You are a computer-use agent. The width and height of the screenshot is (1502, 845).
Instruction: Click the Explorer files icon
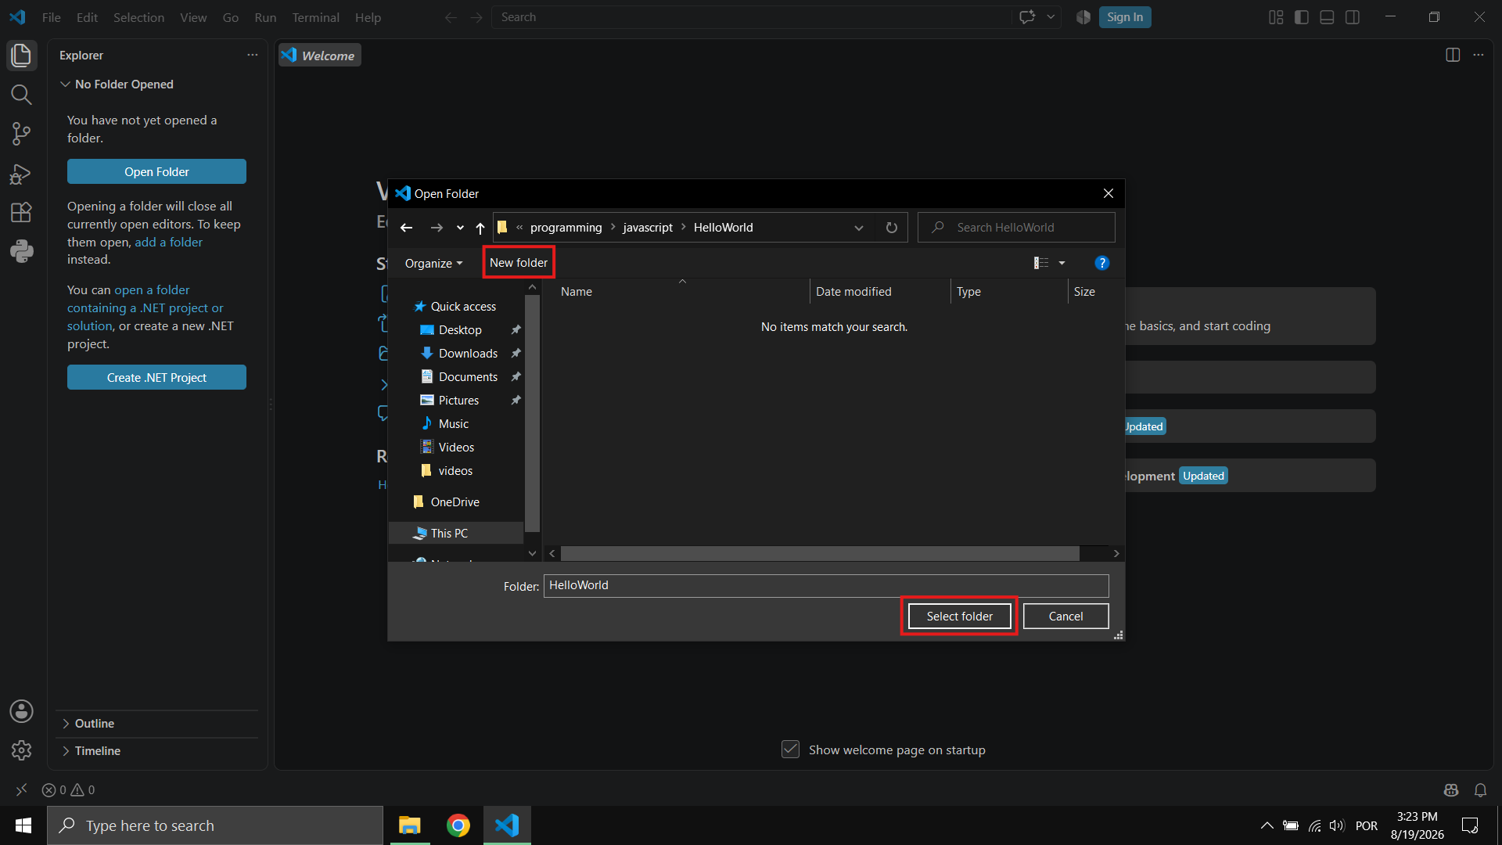[21, 56]
